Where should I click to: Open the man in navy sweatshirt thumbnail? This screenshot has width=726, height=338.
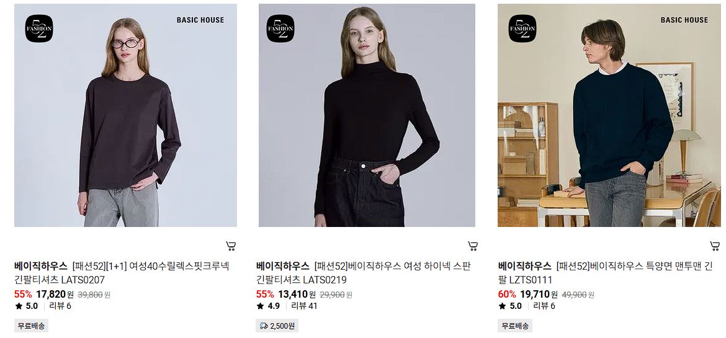point(609,115)
